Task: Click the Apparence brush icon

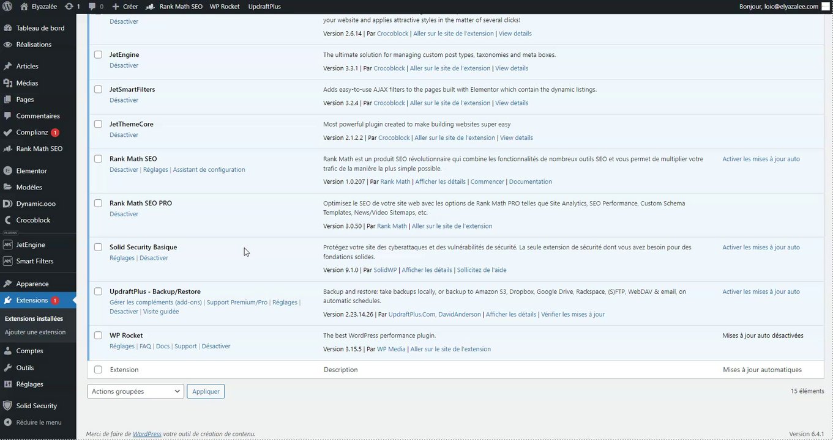Action: pyautogui.click(x=7, y=284)
